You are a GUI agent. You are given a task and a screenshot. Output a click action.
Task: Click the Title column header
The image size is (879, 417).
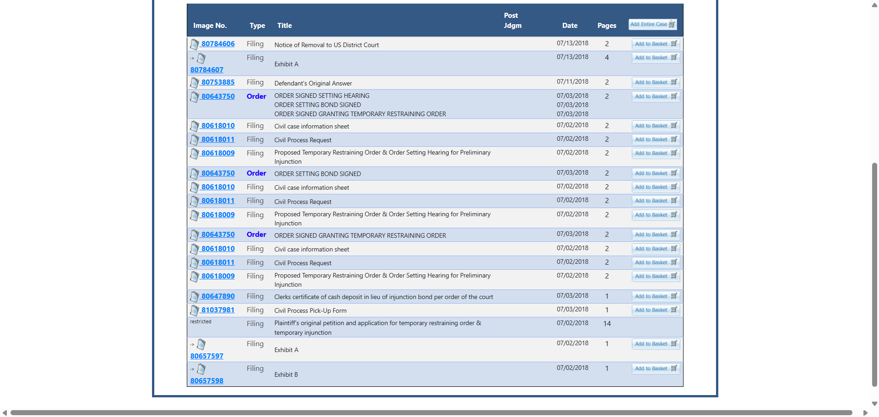click(284, 26)
